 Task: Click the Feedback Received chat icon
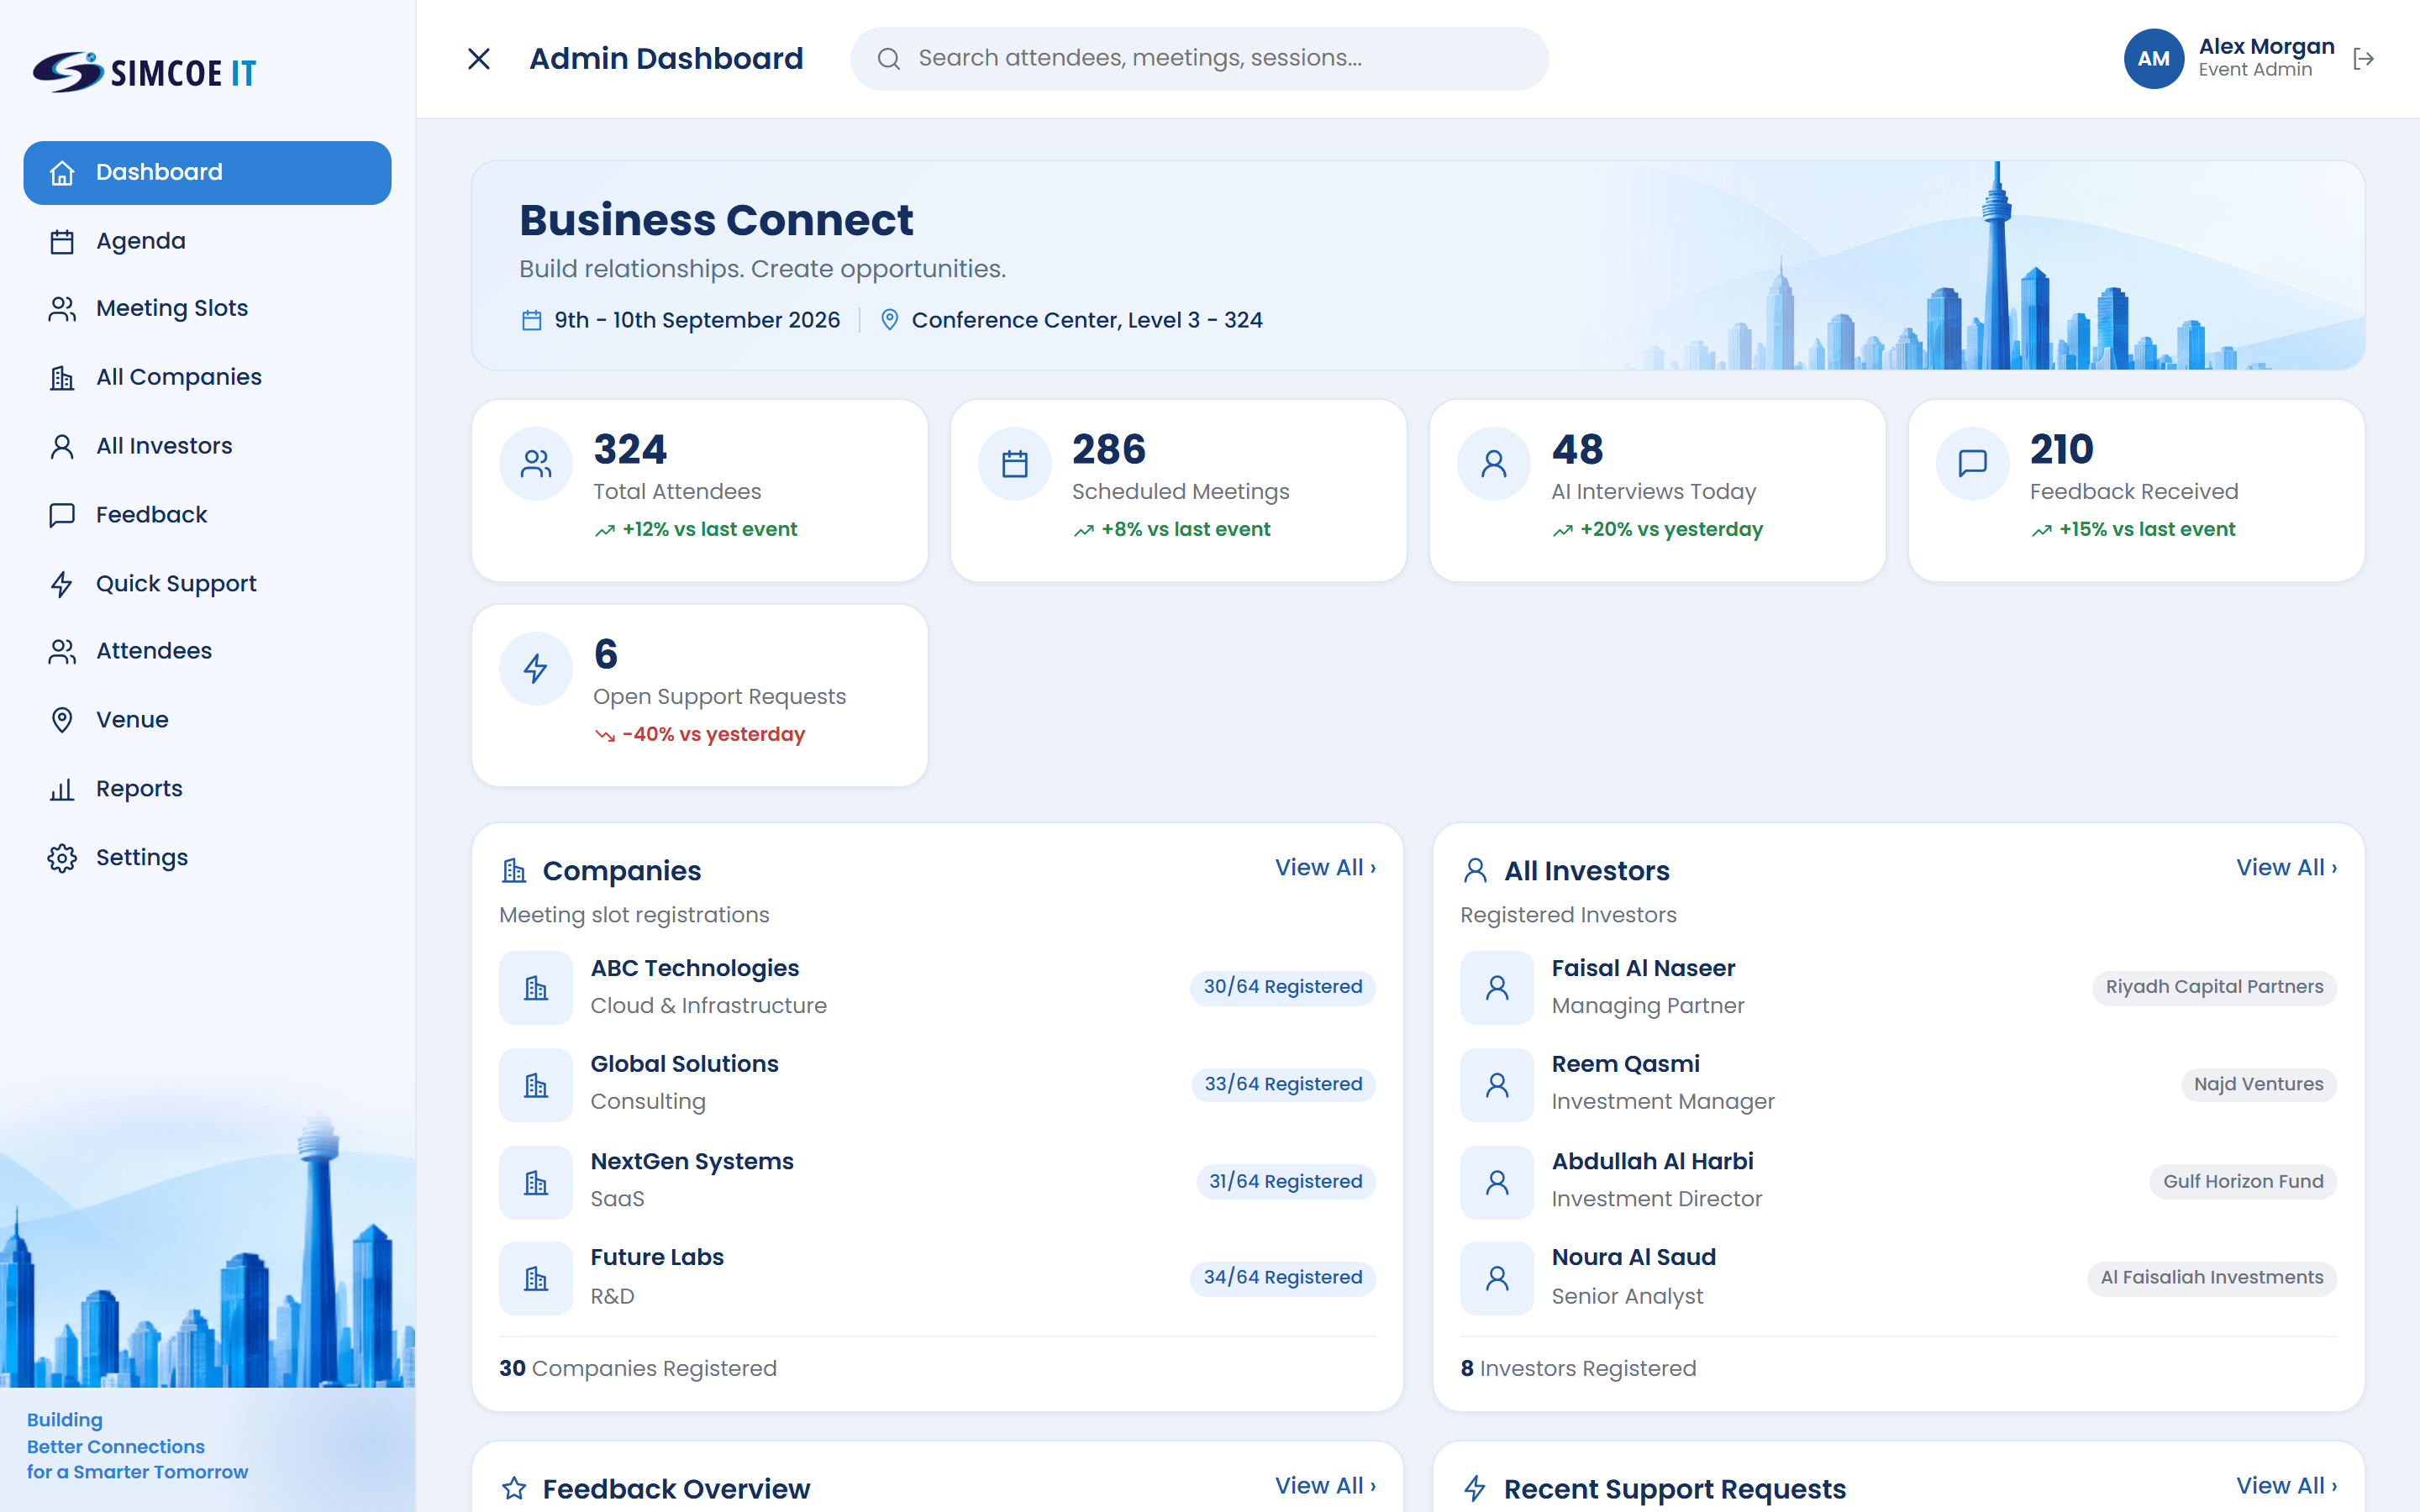click(x=1973, y=464)
